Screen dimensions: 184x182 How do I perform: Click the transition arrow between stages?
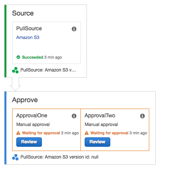tap(15, 84)
